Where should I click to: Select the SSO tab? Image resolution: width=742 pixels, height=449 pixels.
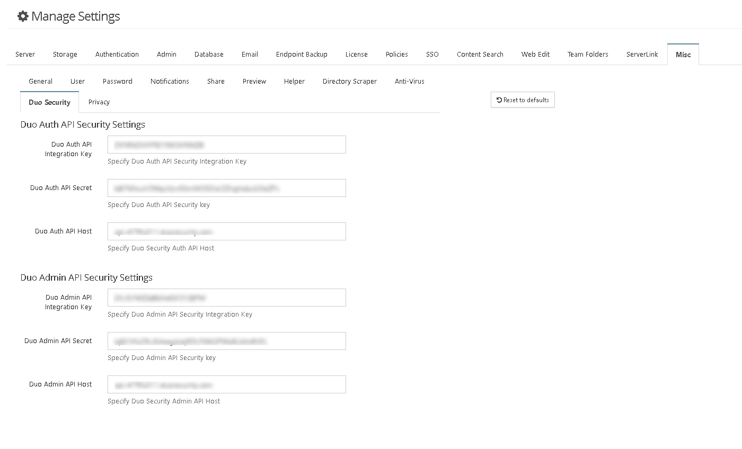(x=432, y=55)
